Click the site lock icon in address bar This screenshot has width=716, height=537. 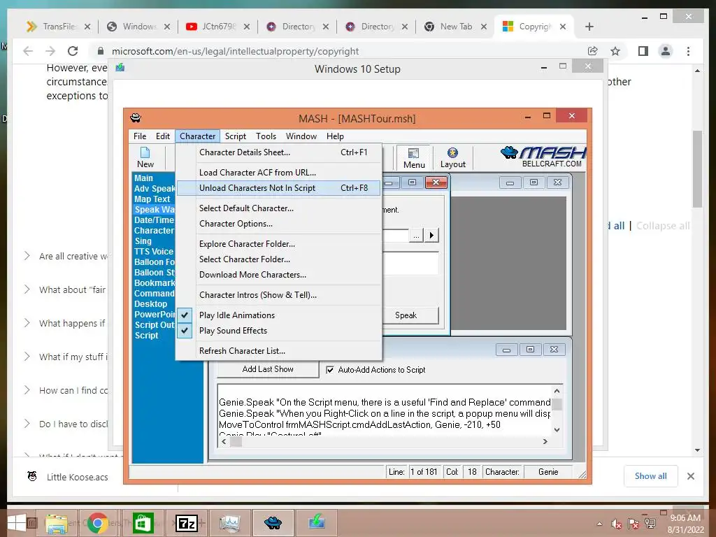pyautogui.click(x=101, y=51)
